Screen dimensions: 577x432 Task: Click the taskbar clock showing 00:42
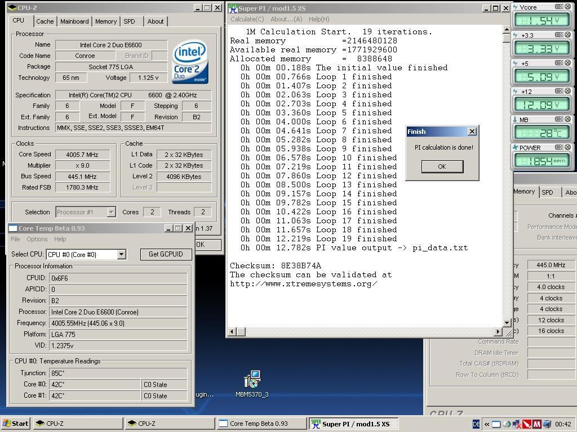[563, 424]
